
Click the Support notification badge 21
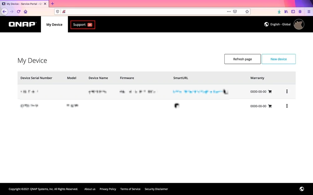click(90, 25)
